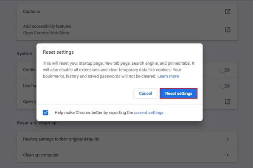Click the Reset and clean up heading
This screenshot has height=168, width=253.
click(37, 123)
